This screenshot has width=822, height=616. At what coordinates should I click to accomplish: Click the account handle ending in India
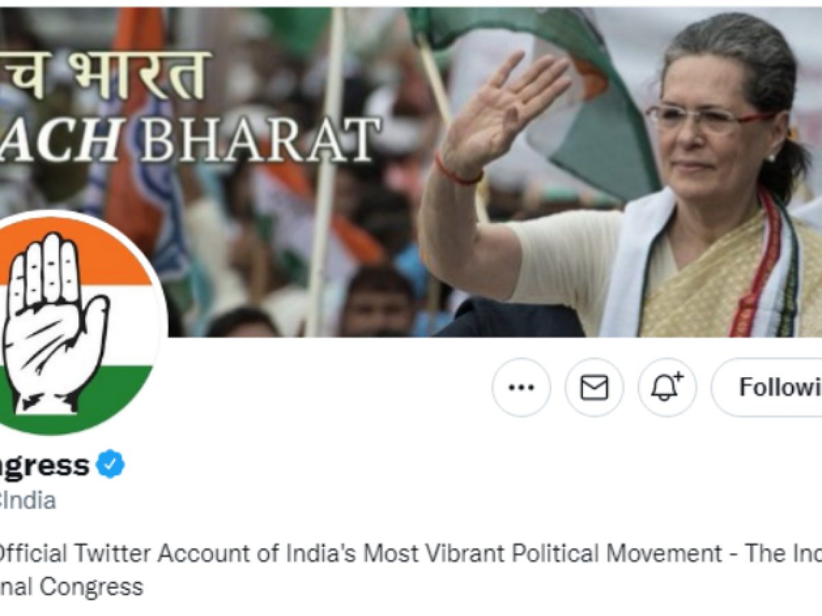tap(27, 501)
